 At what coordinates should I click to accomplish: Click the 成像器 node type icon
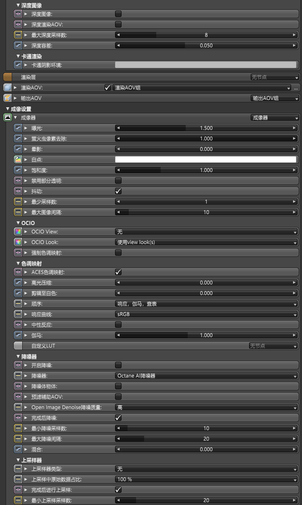coord(7,118)
